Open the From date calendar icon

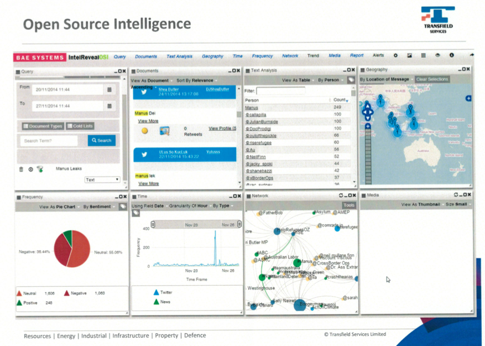pos(109,90)
